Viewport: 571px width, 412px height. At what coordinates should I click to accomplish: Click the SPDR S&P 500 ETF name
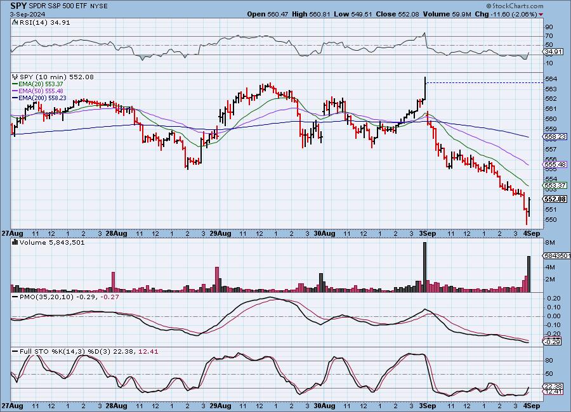point(58,6)
